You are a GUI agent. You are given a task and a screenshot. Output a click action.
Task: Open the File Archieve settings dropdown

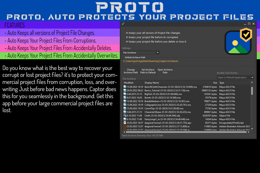141,53
